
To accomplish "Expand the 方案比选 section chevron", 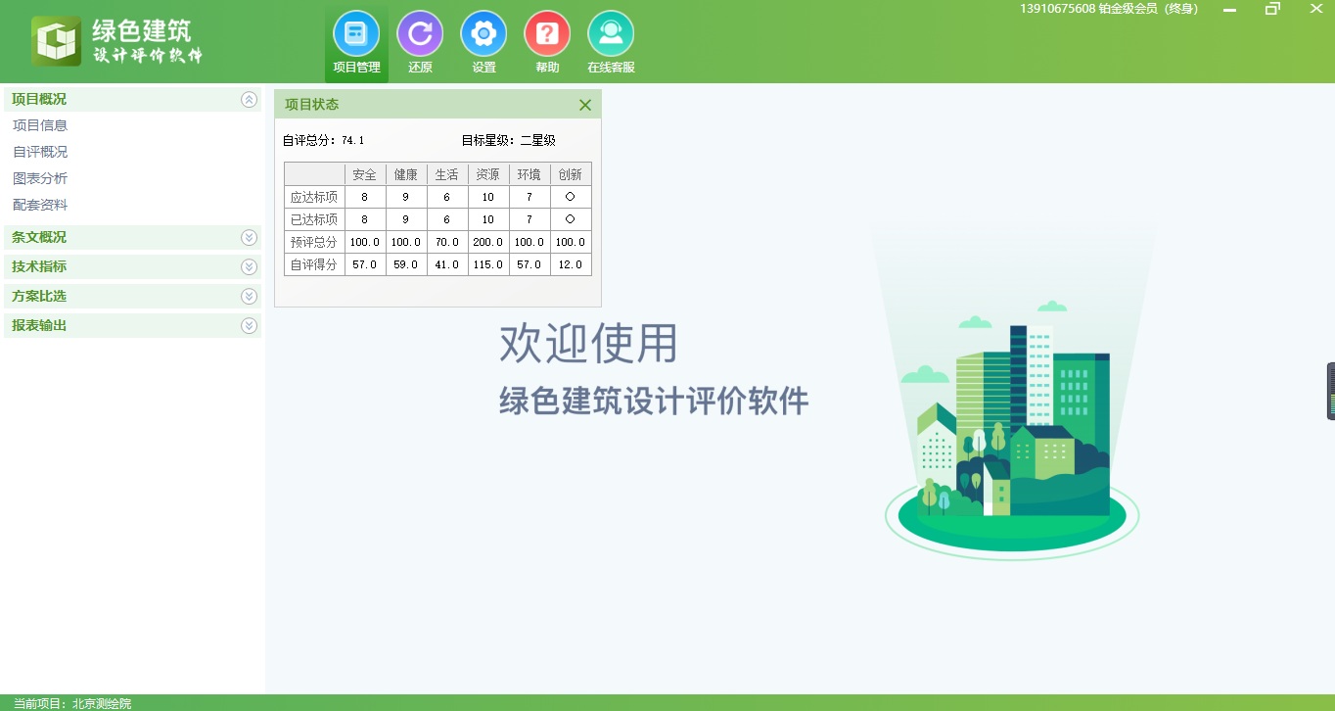I will (x=249, y=296).
